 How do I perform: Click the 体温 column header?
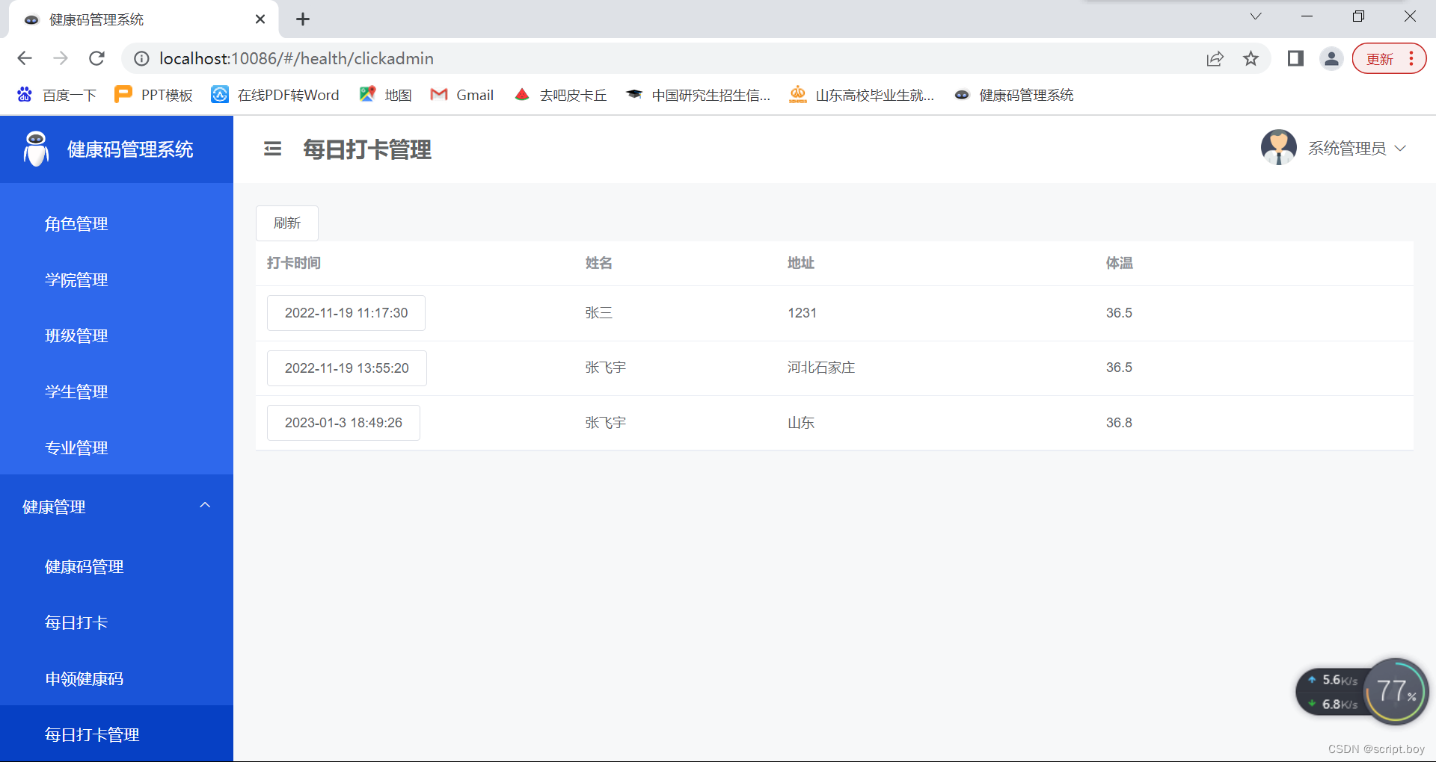click(1120, 263)
